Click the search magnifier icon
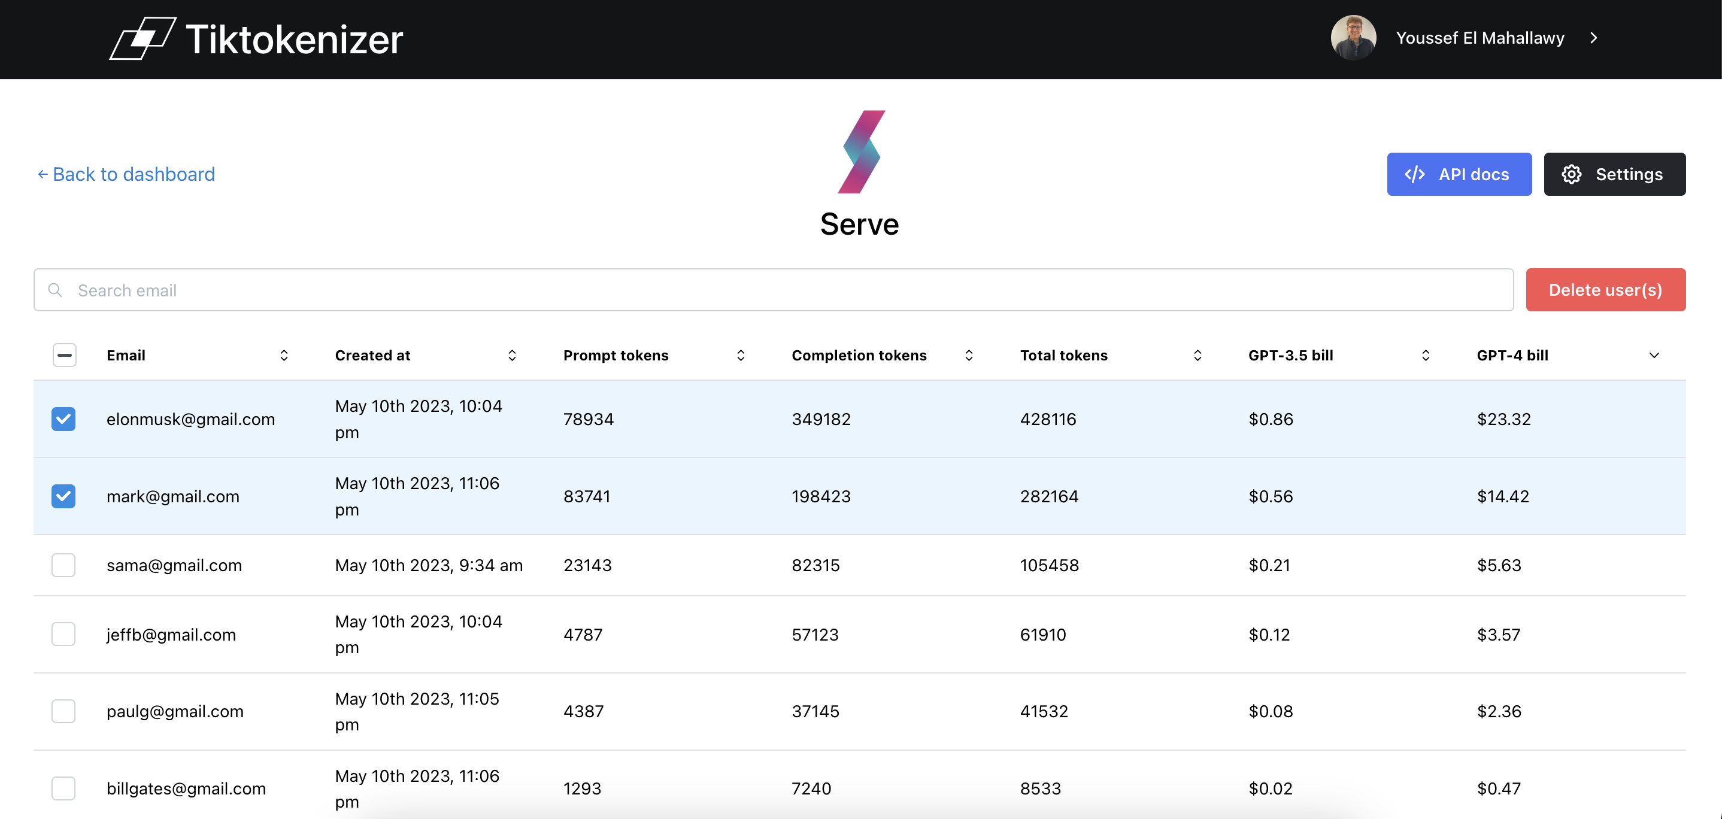Viewport: 1722px width, 819px height. (x=55, y=290)
